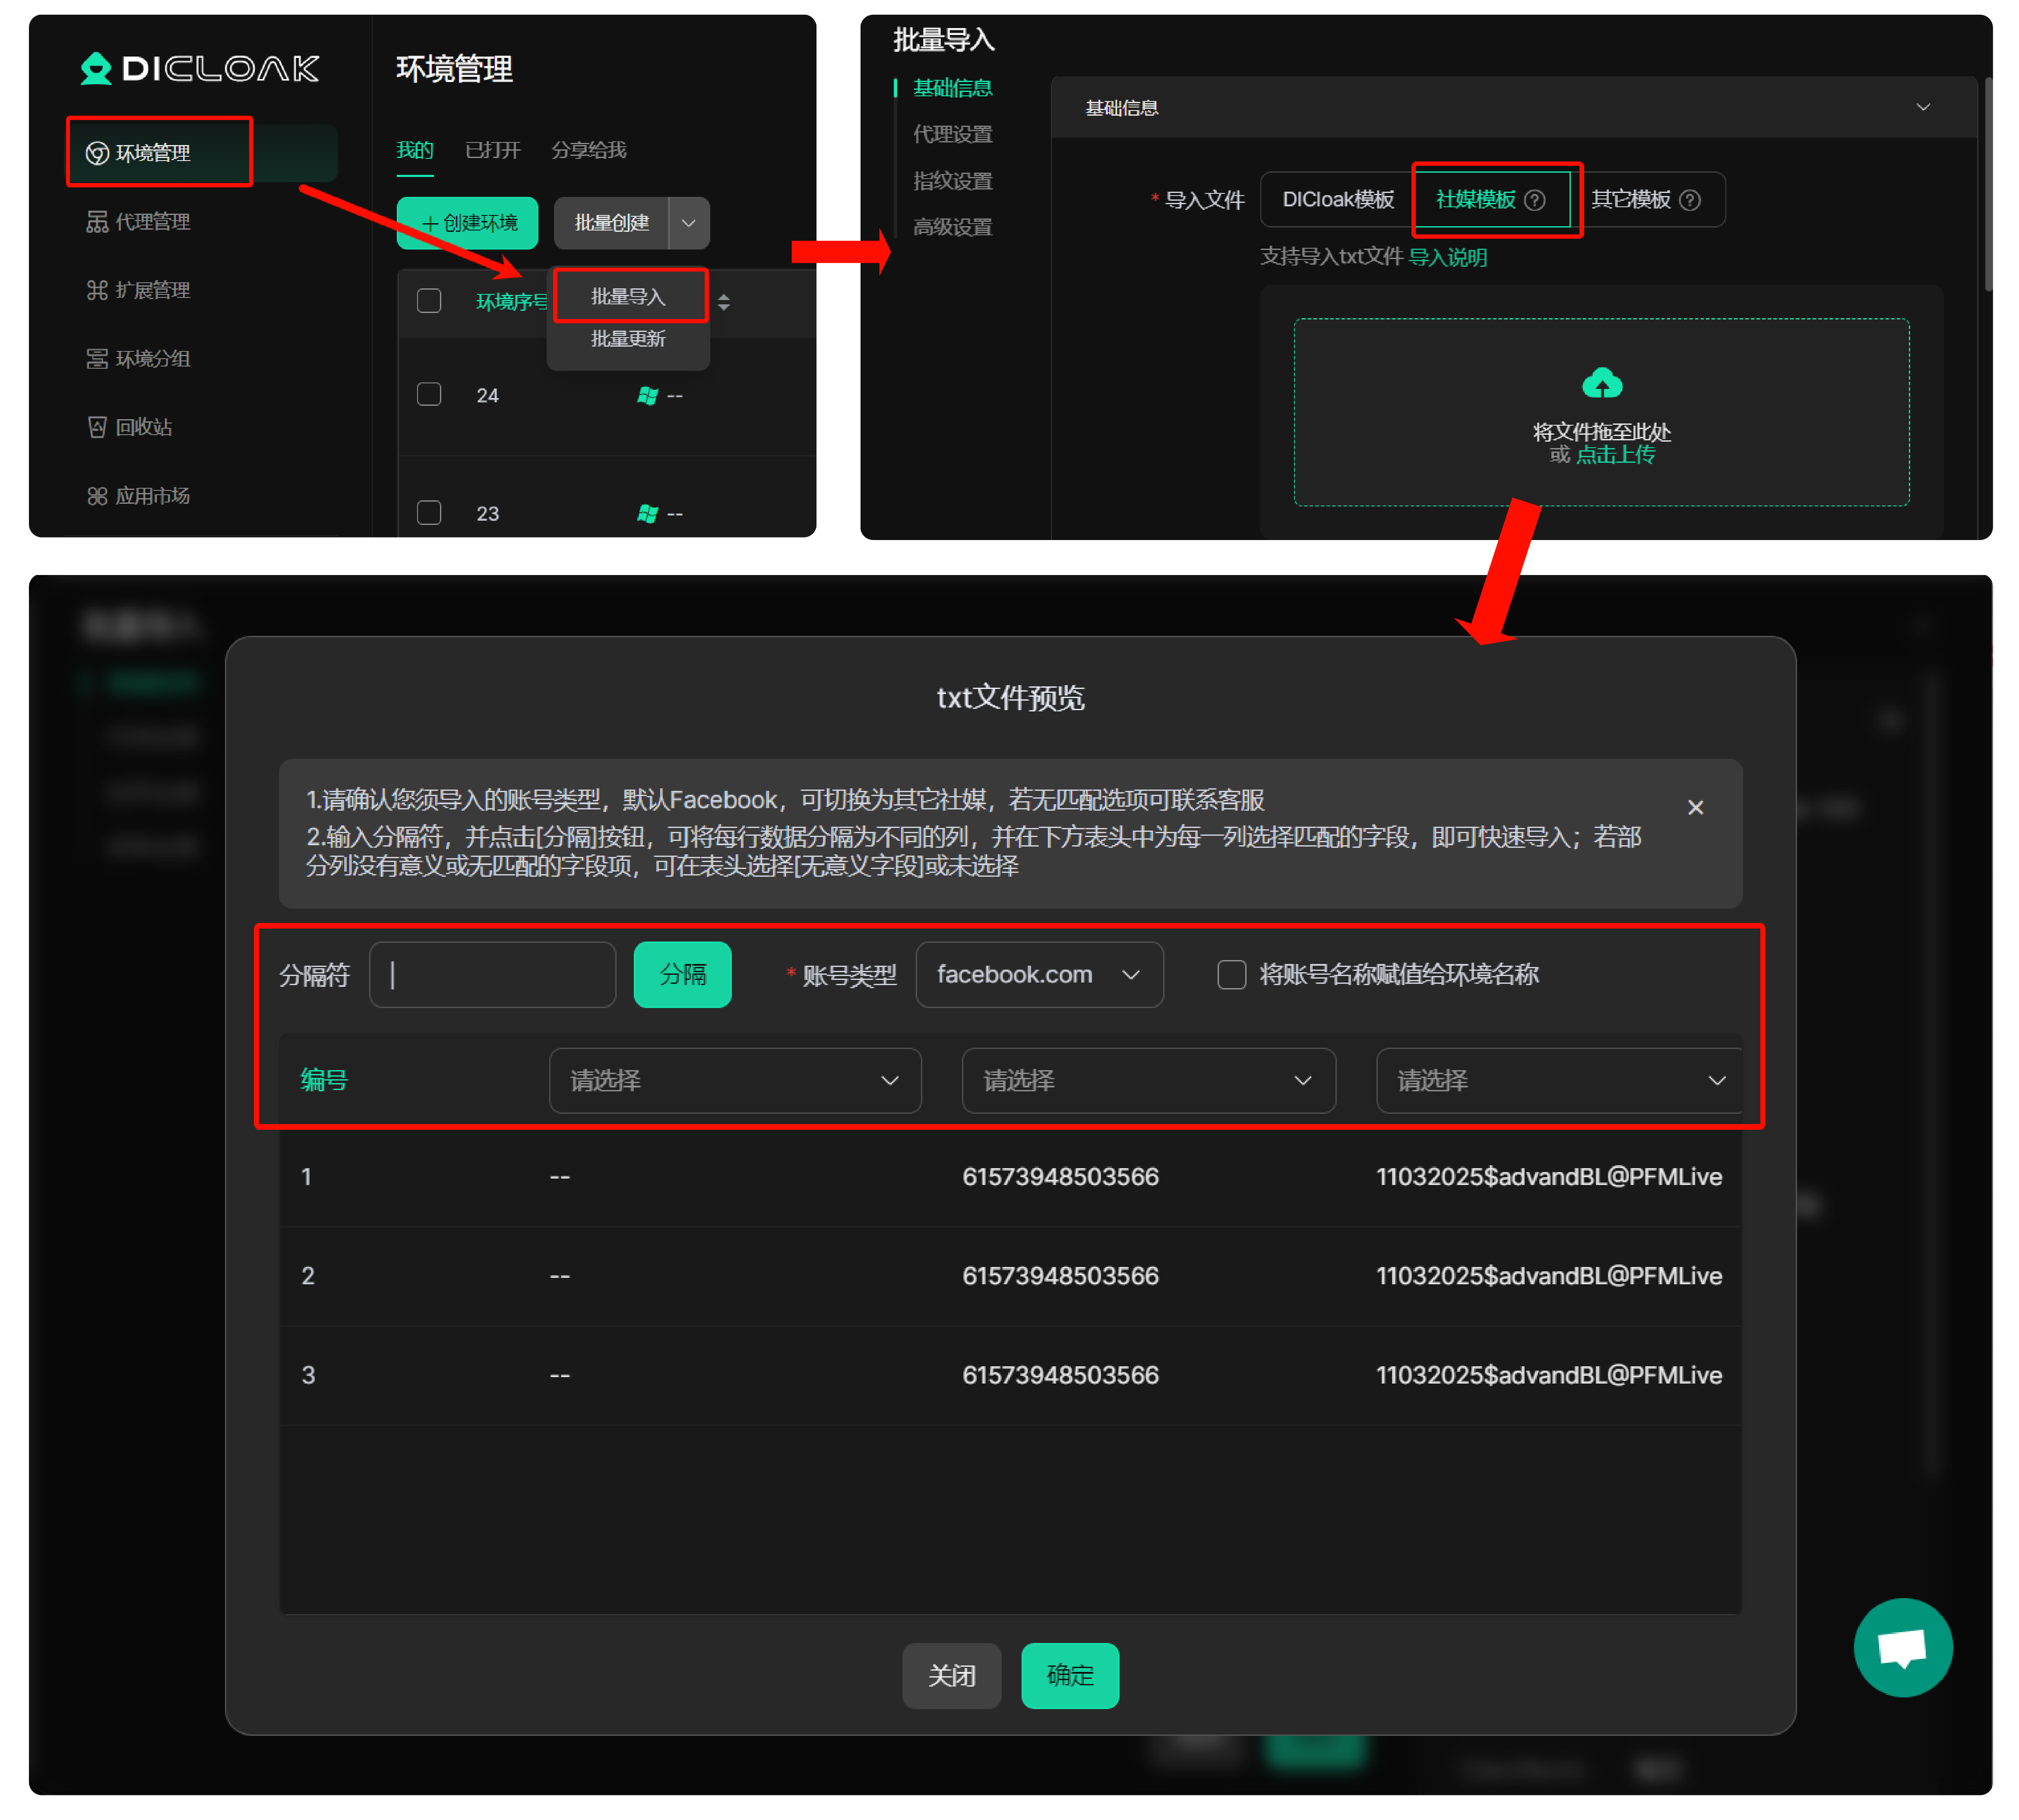Collapse the 基础信息 panel chevron
The image size is (2019, 1820).
1923,107
